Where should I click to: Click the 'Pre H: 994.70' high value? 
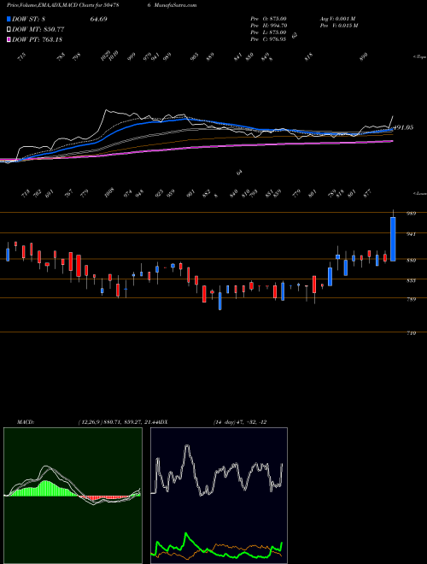(x=268, y=26)
